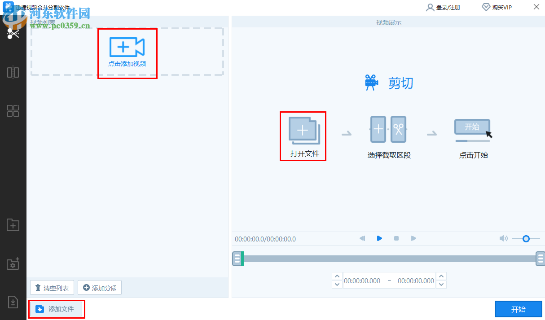The height and width of the screenshot is (320, 545).
Task: Decrease end time with the down stepper
Action: 441,285
